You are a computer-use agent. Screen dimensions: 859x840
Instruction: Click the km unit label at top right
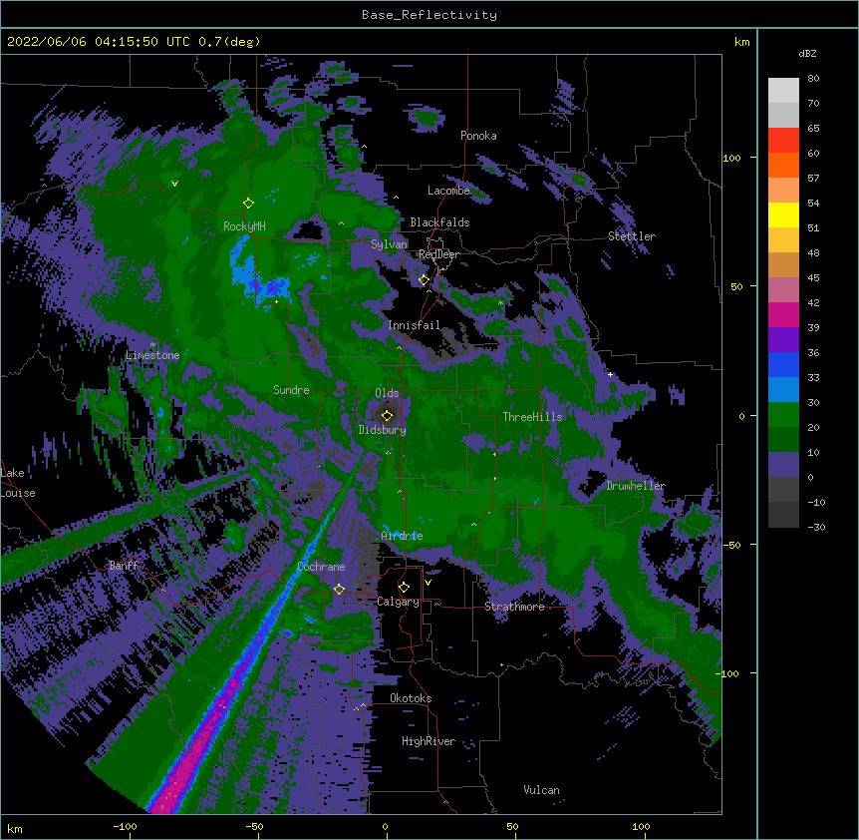tap(741, 42)
